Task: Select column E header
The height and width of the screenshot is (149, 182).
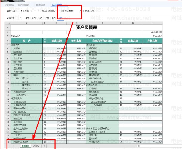Action: tap(103, 23)
